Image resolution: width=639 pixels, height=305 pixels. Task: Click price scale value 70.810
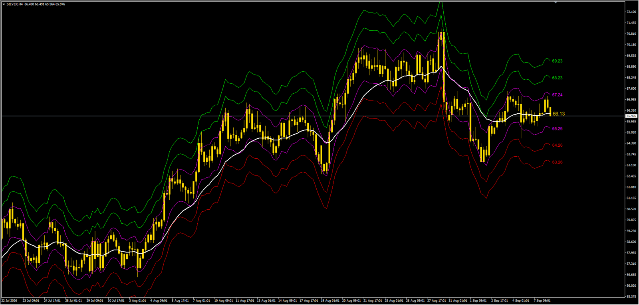631,34
